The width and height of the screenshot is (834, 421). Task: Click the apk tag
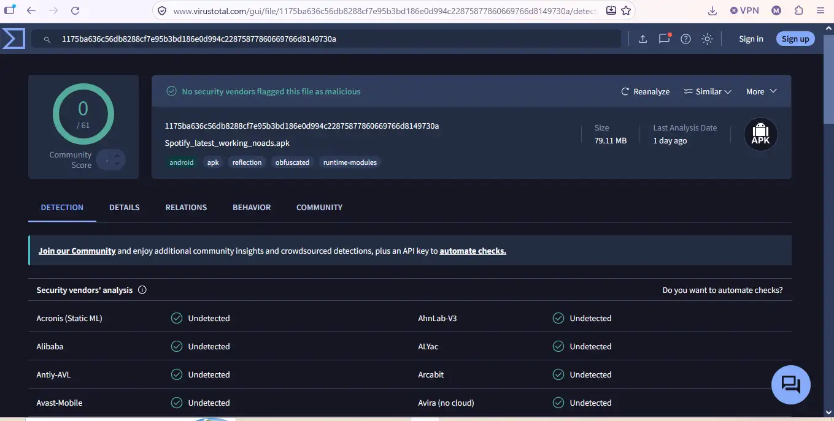point(213,162)
